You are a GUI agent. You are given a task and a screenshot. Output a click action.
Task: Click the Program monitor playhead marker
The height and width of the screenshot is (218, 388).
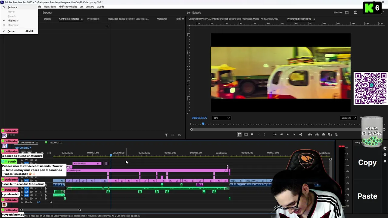tap(203, 124)
